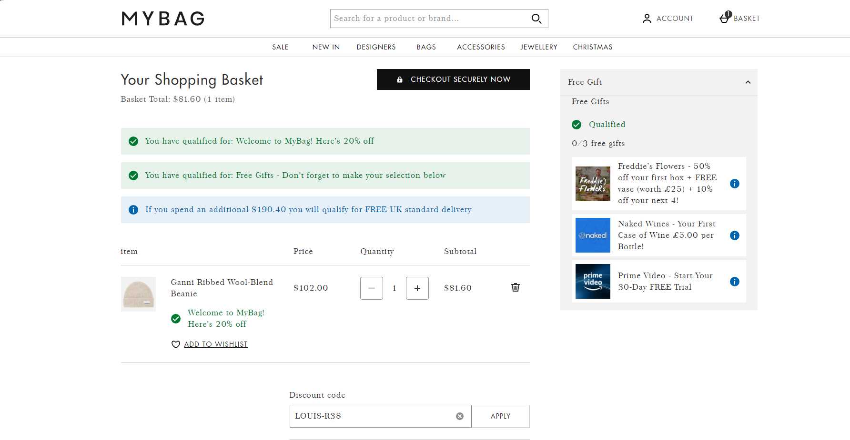850x440 pixels.
Task: Open the JEWELLERY menu
Action: (x=539, y=47)
